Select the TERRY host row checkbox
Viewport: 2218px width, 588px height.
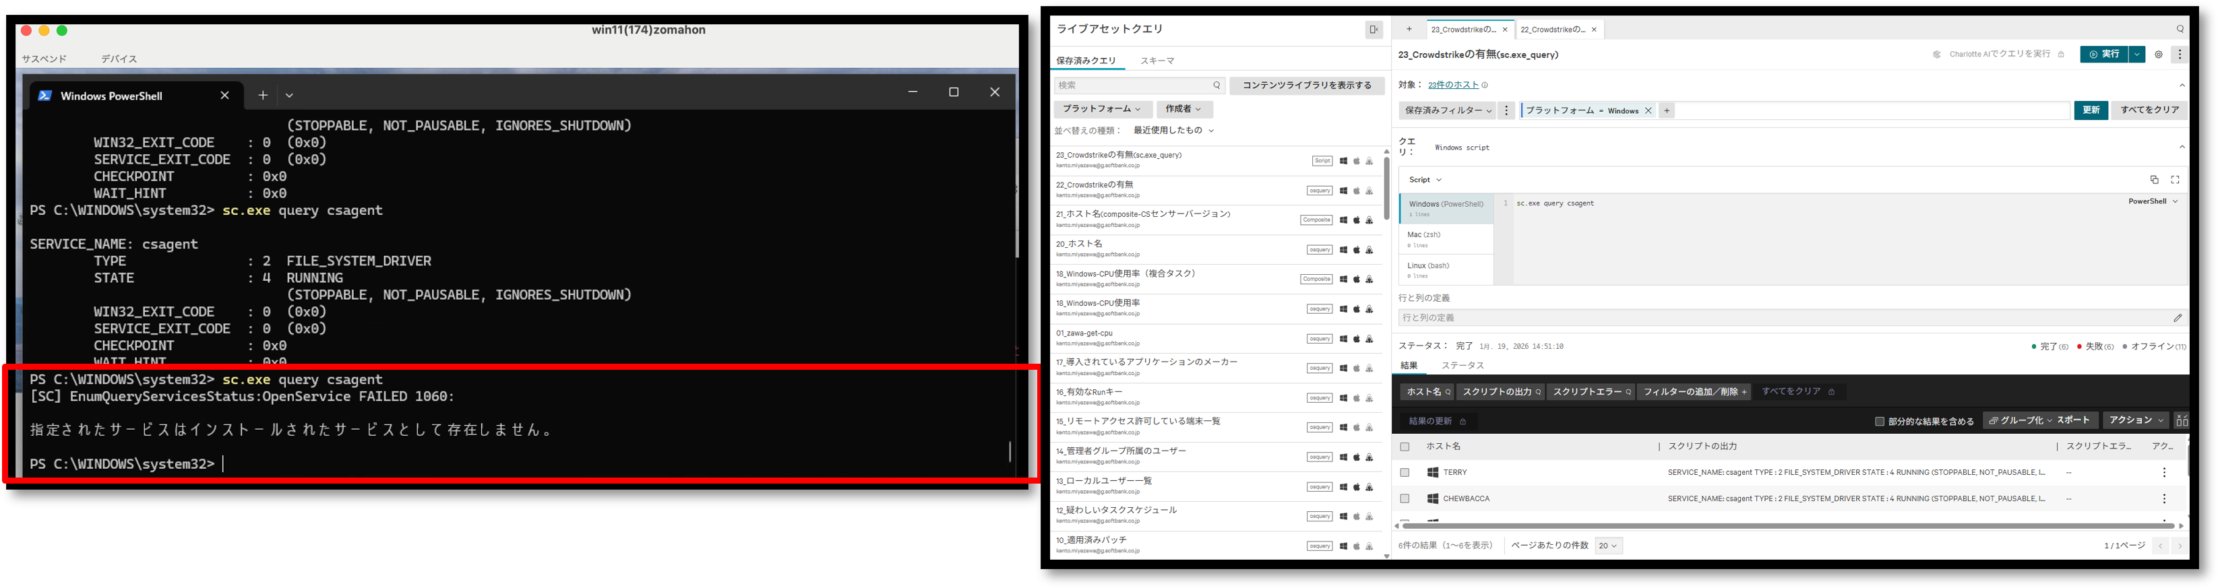(1405, 473)
